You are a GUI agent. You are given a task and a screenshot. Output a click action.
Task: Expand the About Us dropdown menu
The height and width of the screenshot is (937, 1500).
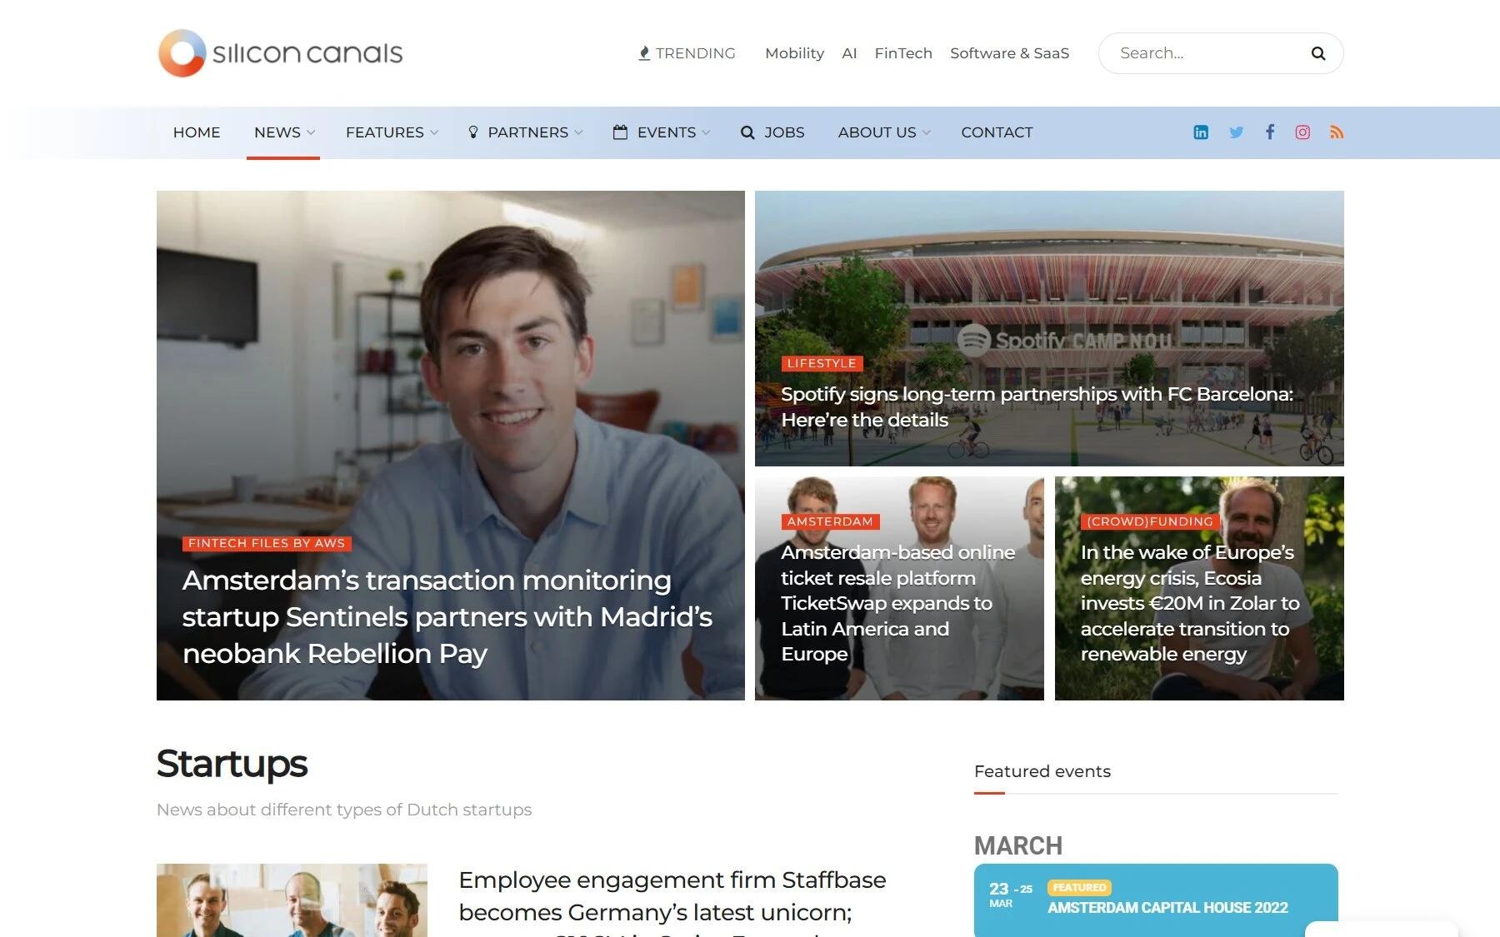884,132
